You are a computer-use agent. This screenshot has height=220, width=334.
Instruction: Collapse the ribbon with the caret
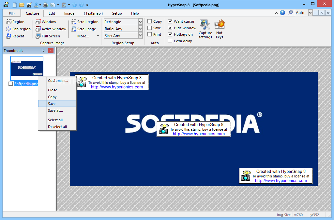276,13
